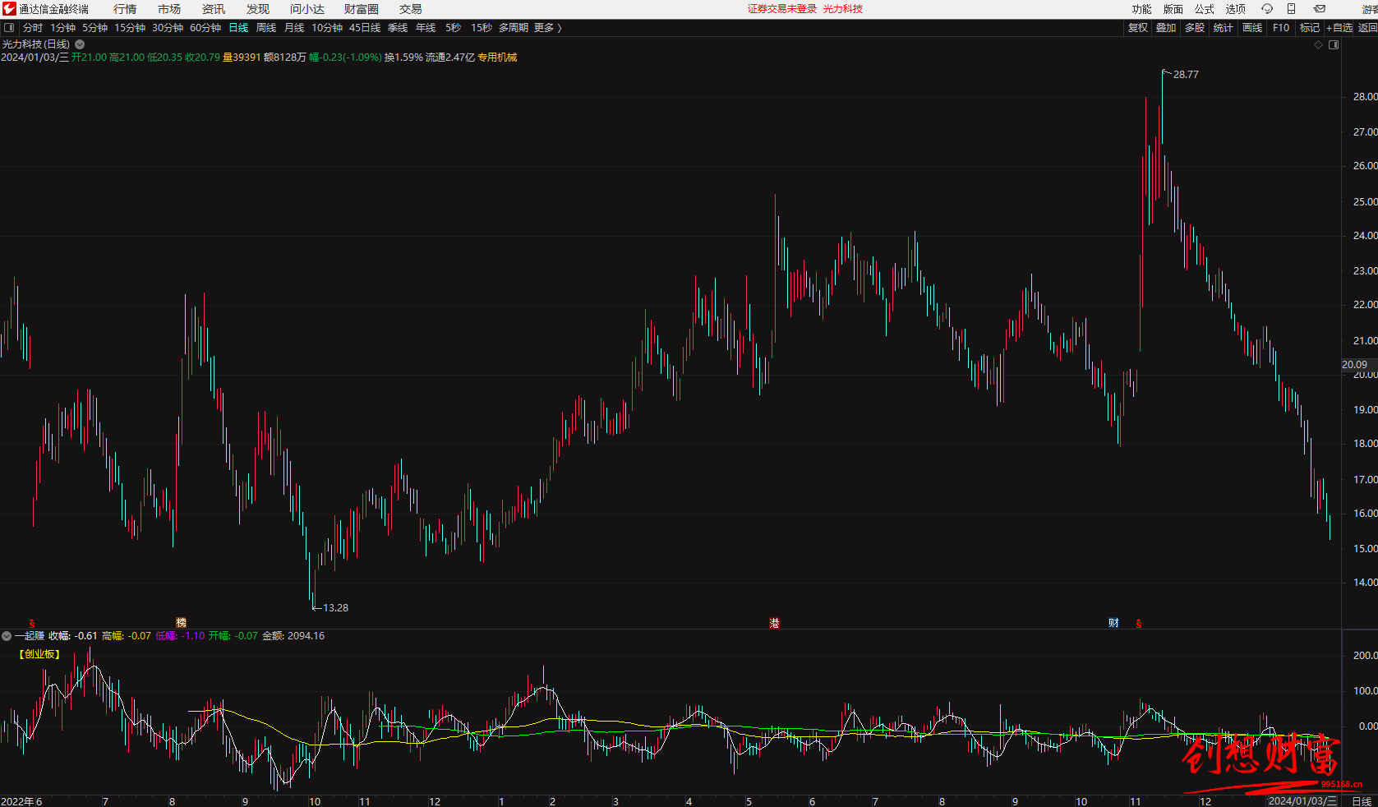Open the 财富圈 menu
The width and height of the screenshot is (1378, 807).
pos(362,9)
